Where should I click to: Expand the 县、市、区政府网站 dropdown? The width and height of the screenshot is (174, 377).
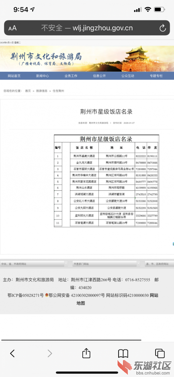pos(159,264)
